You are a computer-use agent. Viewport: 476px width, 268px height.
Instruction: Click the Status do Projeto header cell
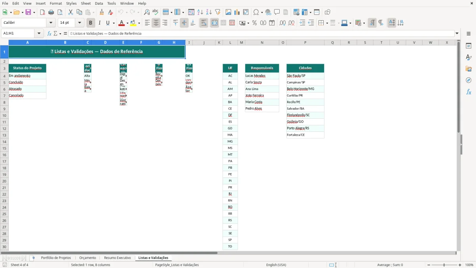click(x=27, y=68)
